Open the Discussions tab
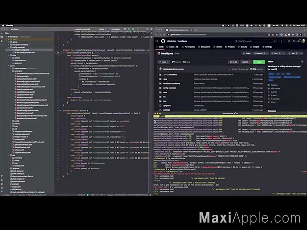The width and height of the screenshot is (307, 230). pos(204,47)
